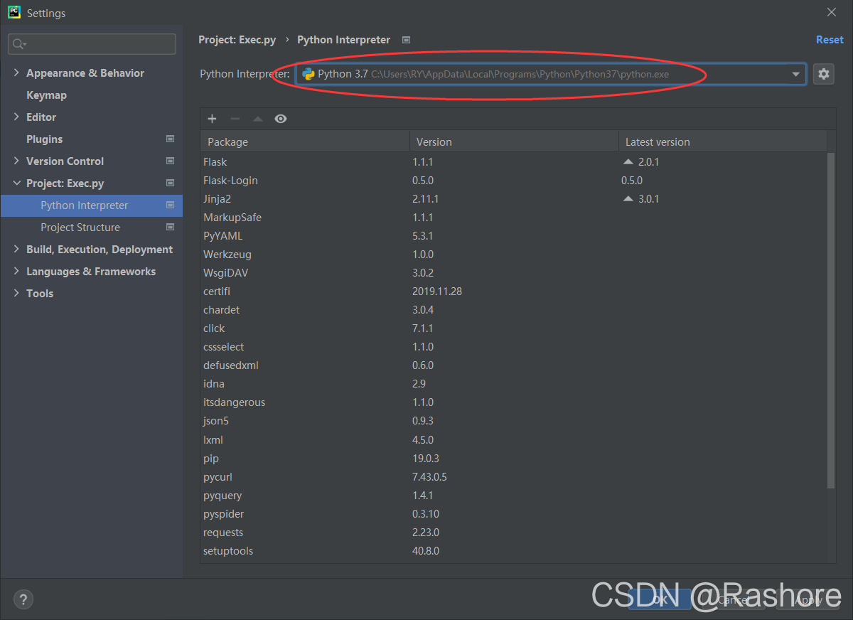Click Flask latest version 2.0.1
The image size is (853, 620).
(x=648, y=162)
